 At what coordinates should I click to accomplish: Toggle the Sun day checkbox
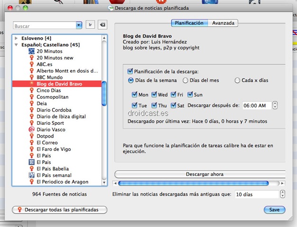[190, 95]
